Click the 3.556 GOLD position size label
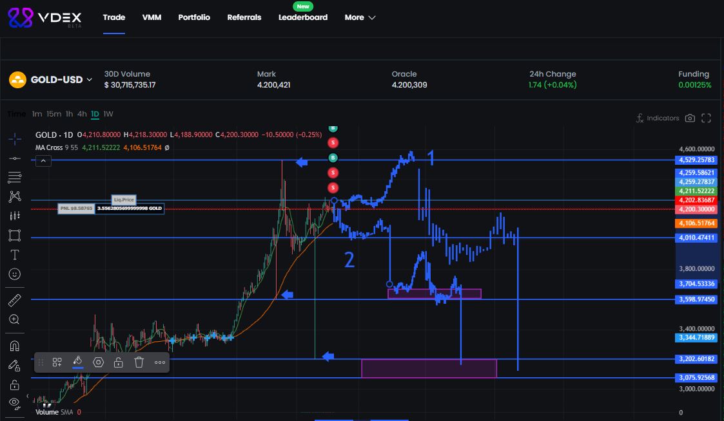This screenshot has height=421, width=724. (130, 209)
